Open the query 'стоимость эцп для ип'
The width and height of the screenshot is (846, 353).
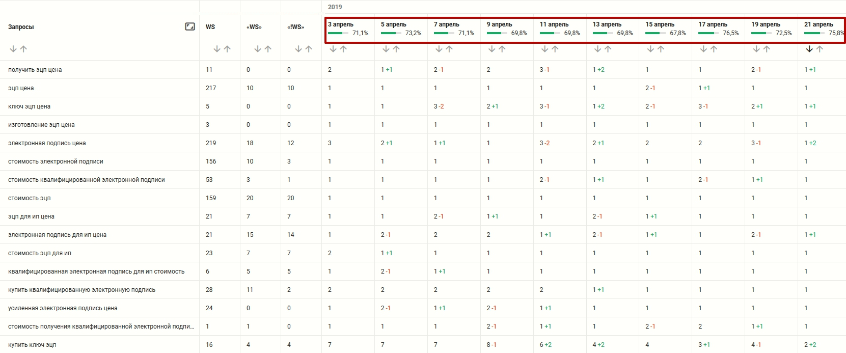pyautogui.click(x=40, y=253)
